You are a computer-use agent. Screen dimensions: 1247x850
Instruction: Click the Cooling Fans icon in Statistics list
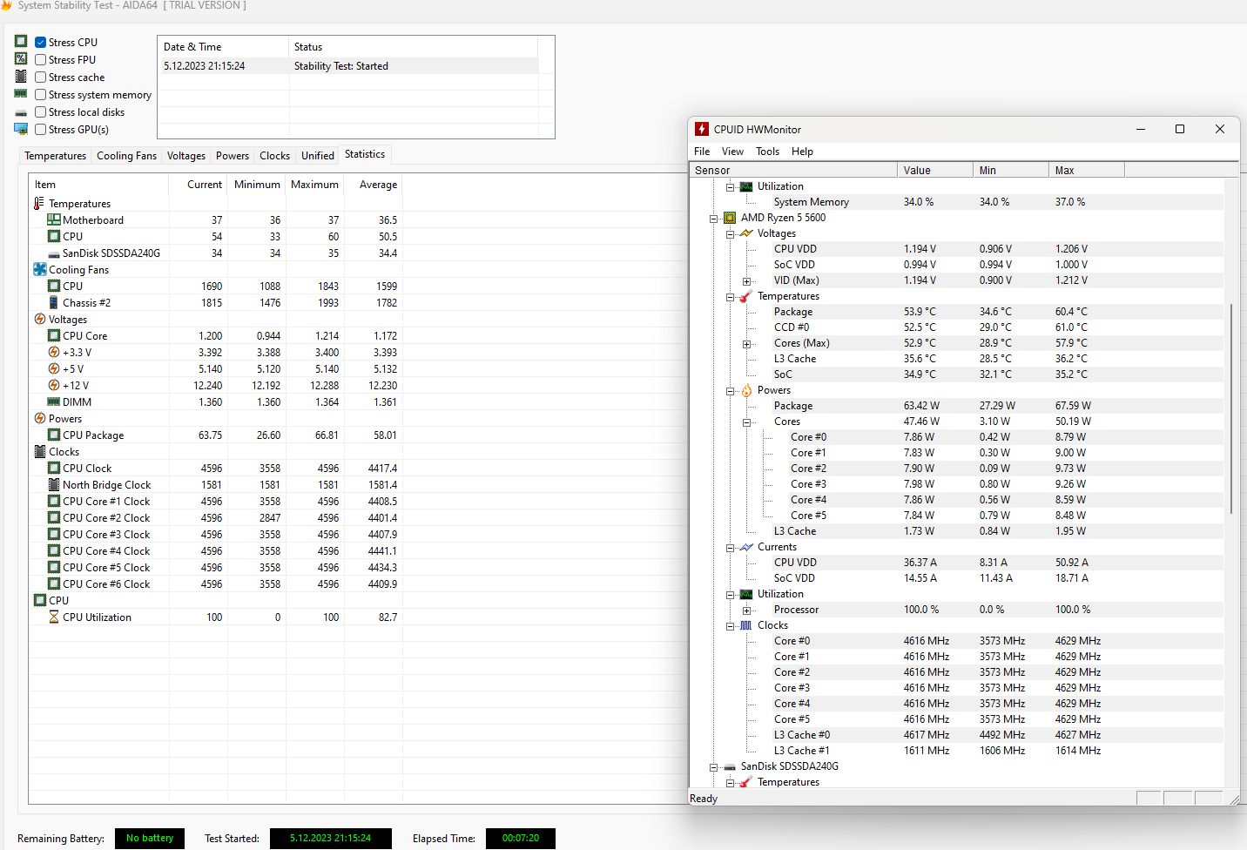click(40, 270)
